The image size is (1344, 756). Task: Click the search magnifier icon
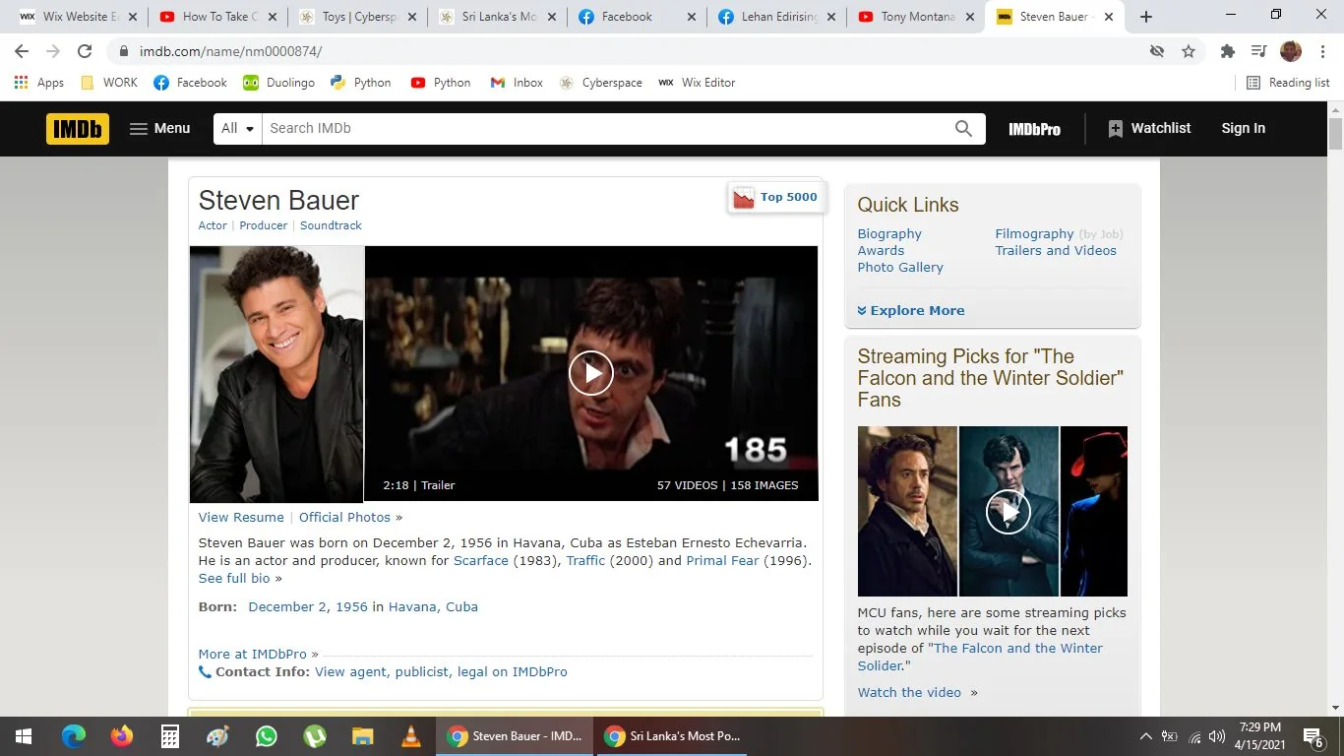[963, 128]
